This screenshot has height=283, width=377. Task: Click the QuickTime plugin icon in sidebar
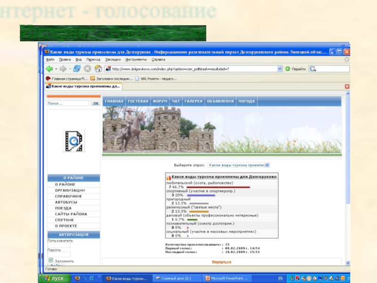coord(74,141)
